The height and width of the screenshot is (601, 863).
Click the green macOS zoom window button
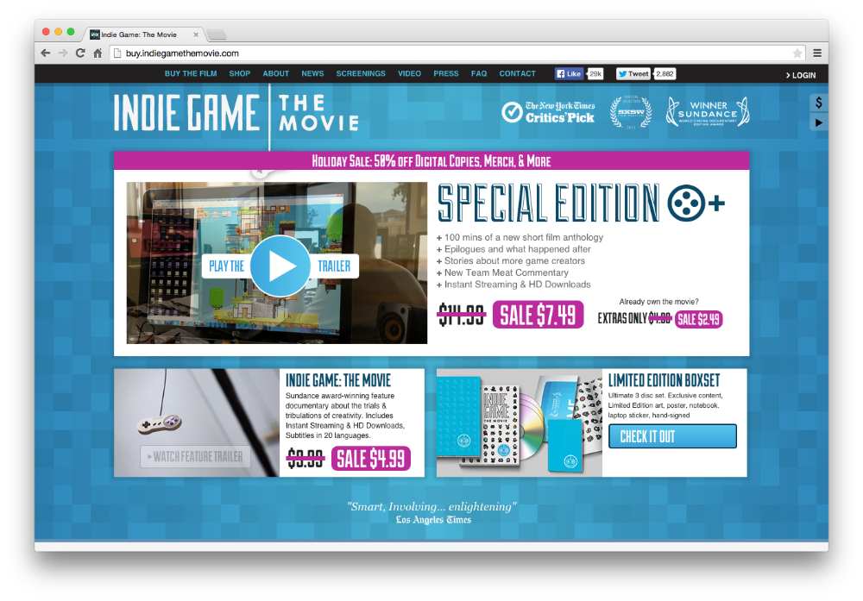[x=71, y=32]
